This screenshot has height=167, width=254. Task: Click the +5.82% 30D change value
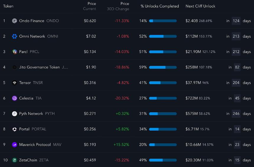(x=122, y=129)
